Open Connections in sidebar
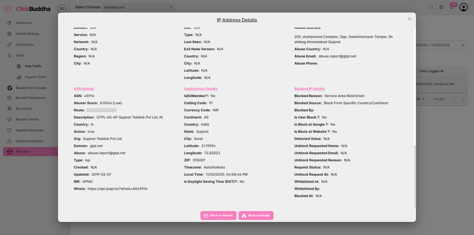The width and height of the screenshot is (474, 235). point(25,45)
